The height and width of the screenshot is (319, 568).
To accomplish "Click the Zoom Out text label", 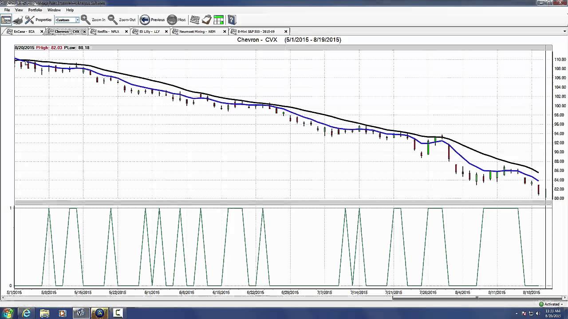I will coord(127,20).
